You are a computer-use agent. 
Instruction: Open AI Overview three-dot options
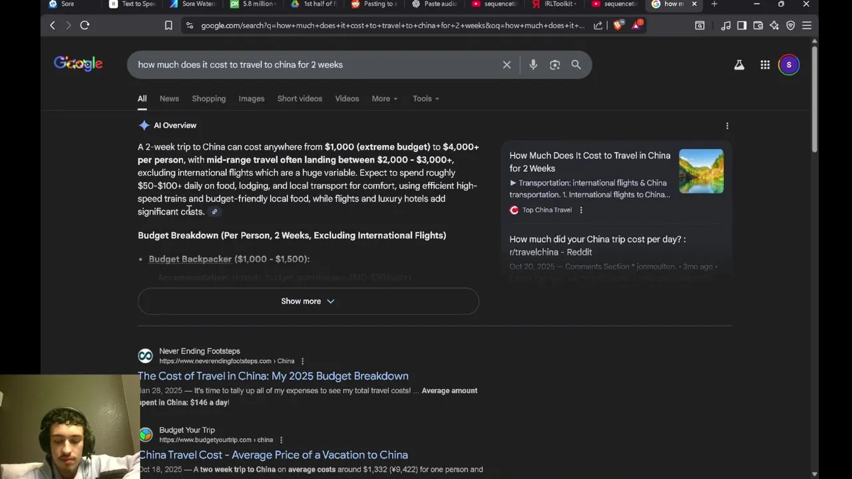click(x=727, y=126)
